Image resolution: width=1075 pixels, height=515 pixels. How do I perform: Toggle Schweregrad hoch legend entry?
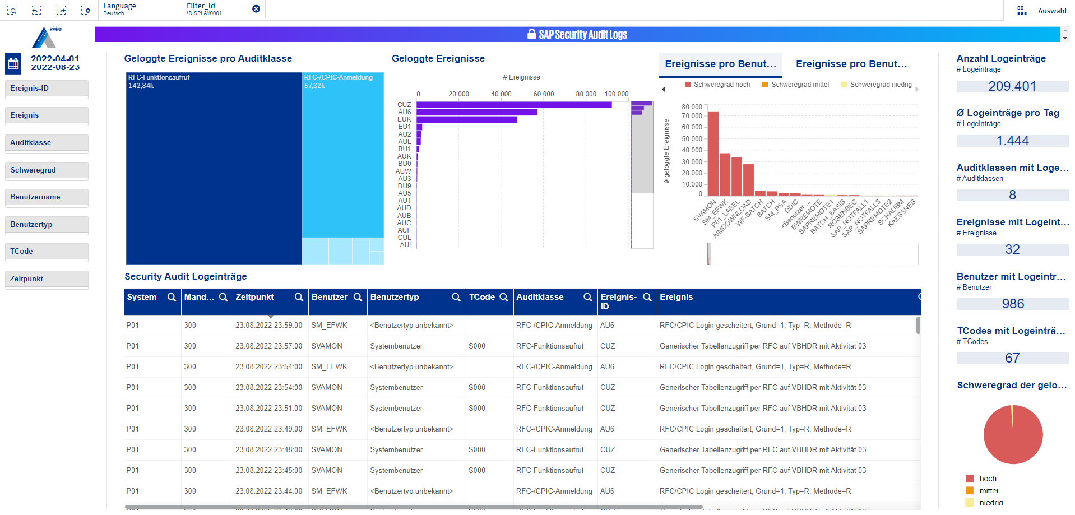[x=717, y=85]
